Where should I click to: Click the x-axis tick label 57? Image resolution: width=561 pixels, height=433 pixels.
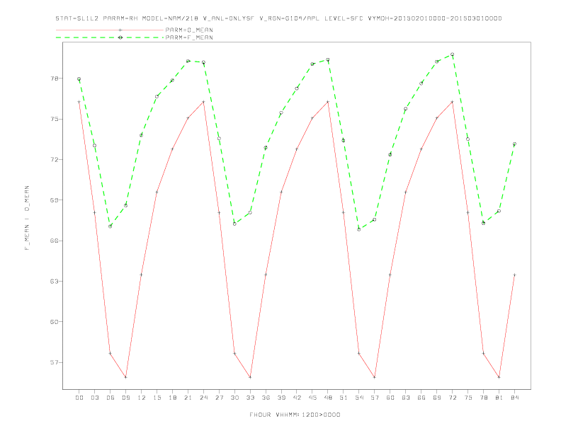[x=375, y=398]
